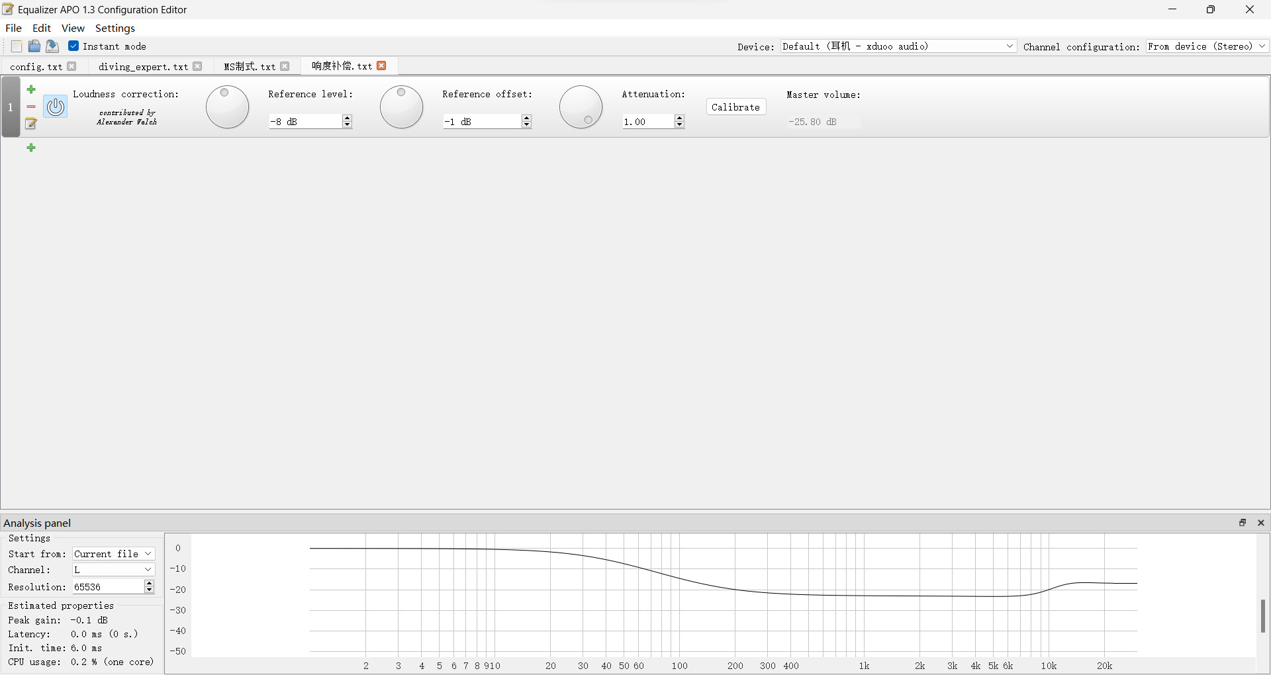Image resolution: width=1271 pixels, height=675 pixels.
Task: Click the Attenuation dial
Action: [x=581, y=107]
